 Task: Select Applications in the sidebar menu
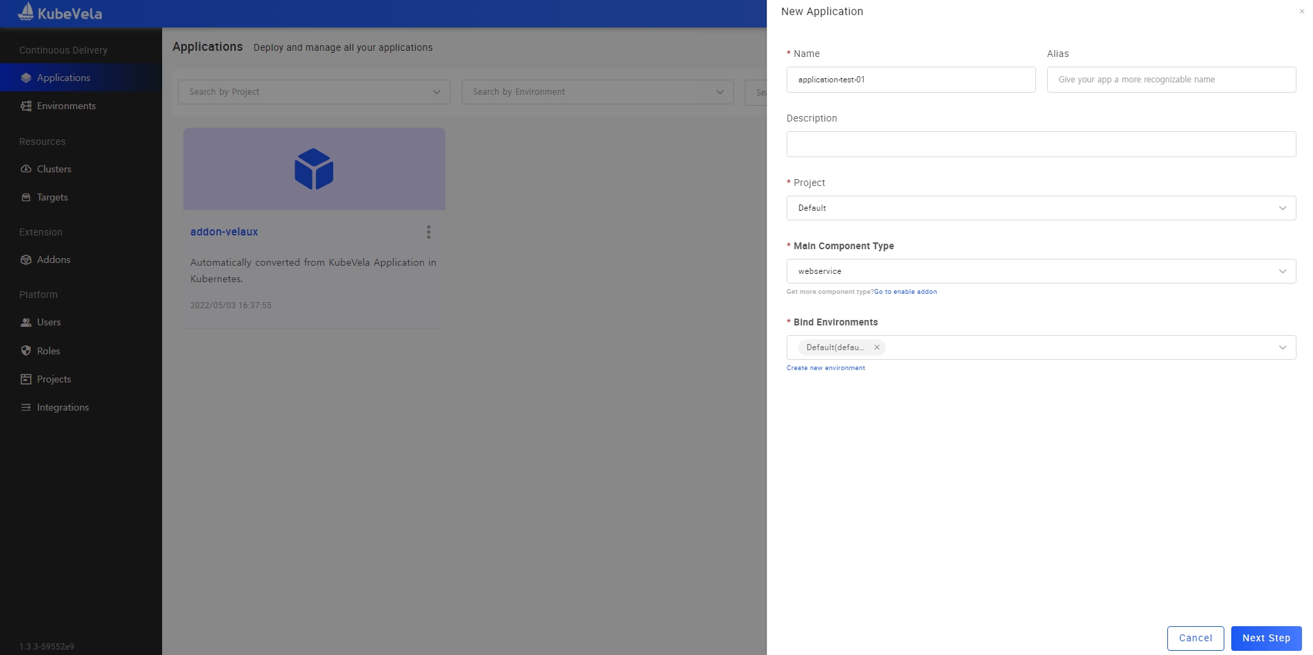pyautogui.click(x=63, y=78)
